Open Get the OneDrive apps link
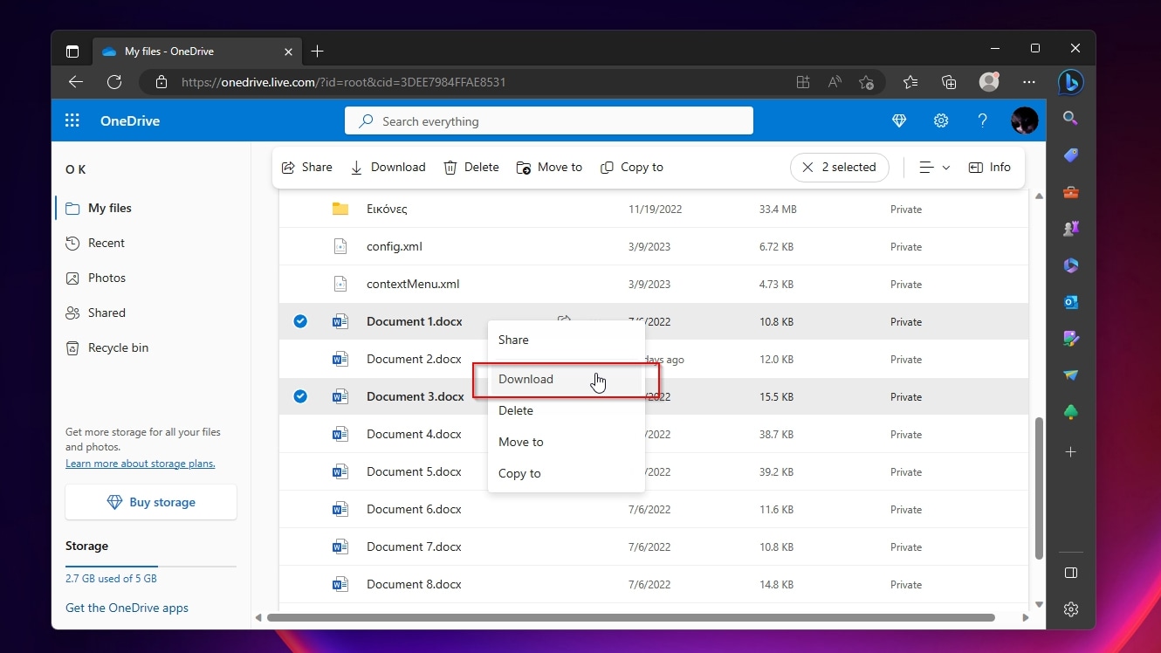Image resolution: width=1161 pixels, height=653 pixels. tap(127, 608)
